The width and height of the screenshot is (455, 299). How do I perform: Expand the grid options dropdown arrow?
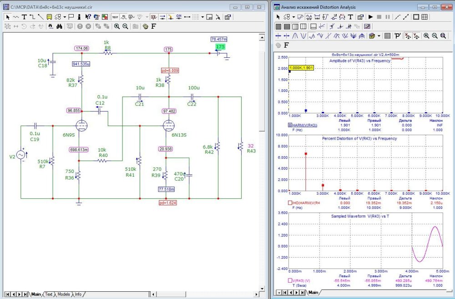(202, 17)
